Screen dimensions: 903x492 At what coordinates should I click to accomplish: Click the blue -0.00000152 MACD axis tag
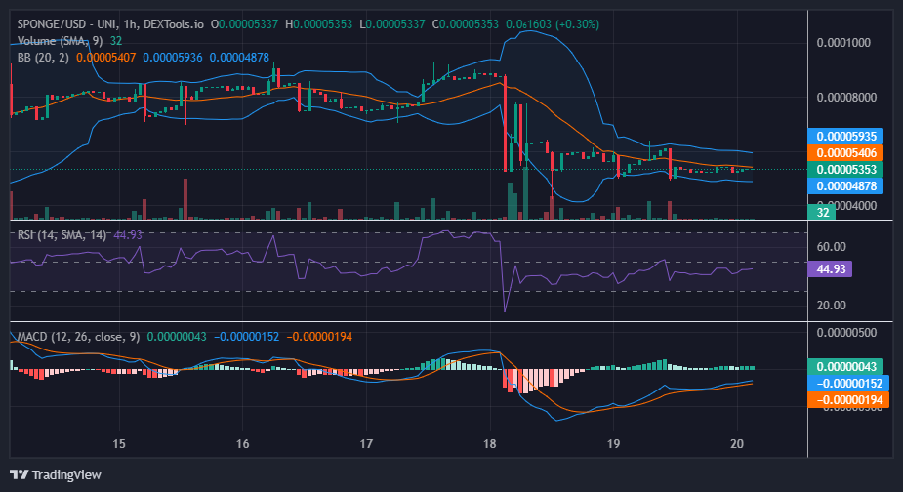point(848,384)
